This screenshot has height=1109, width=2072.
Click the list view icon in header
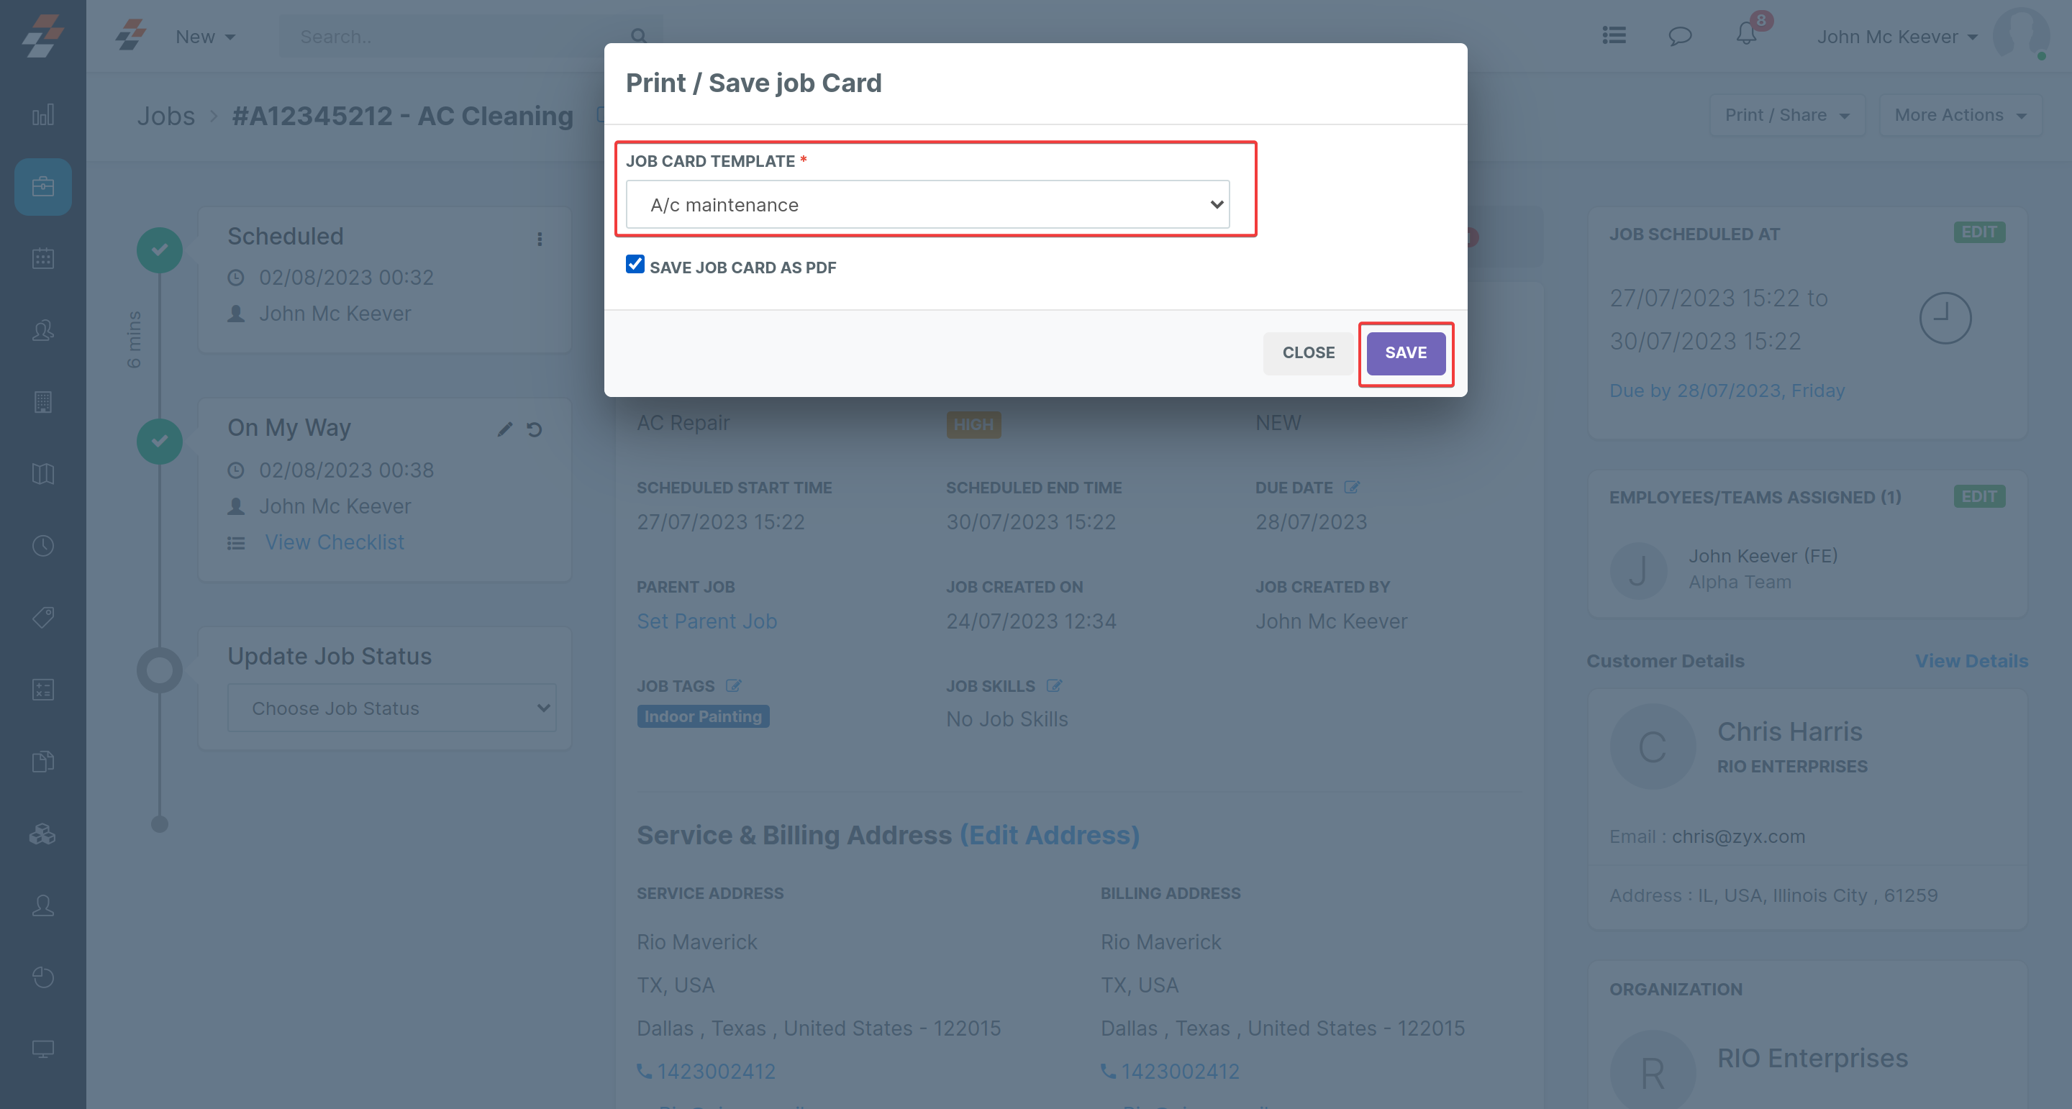coord(1614,36)
